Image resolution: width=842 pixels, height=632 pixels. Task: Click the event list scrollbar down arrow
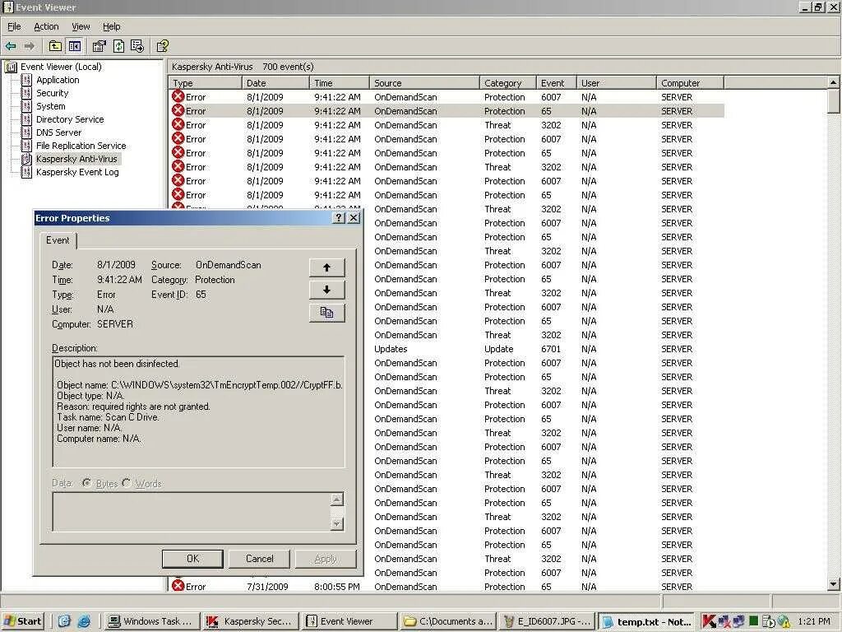pos(834,583)
